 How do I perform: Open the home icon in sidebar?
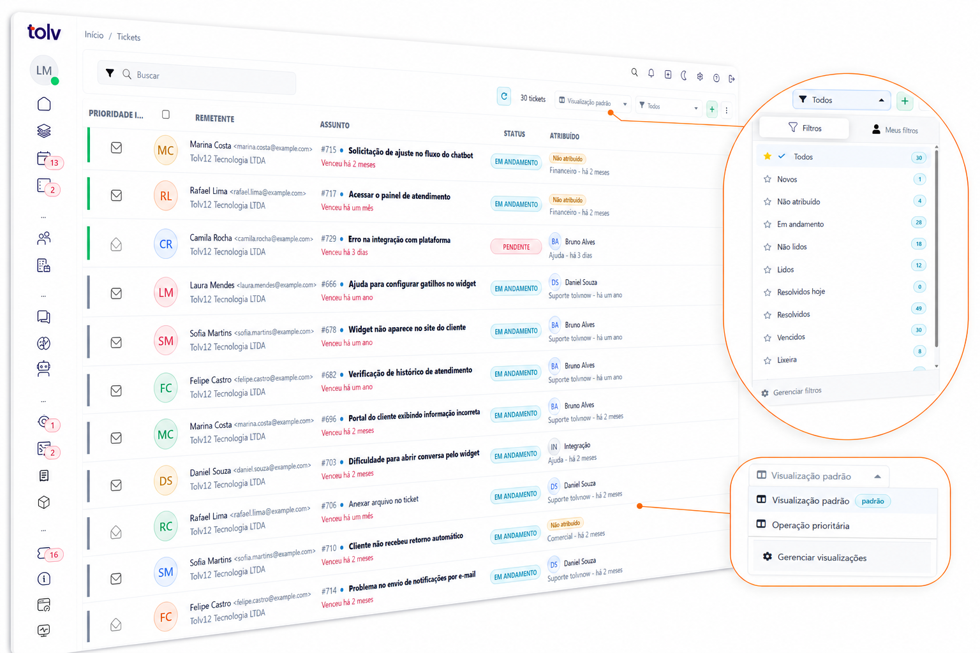click(44, 104)
